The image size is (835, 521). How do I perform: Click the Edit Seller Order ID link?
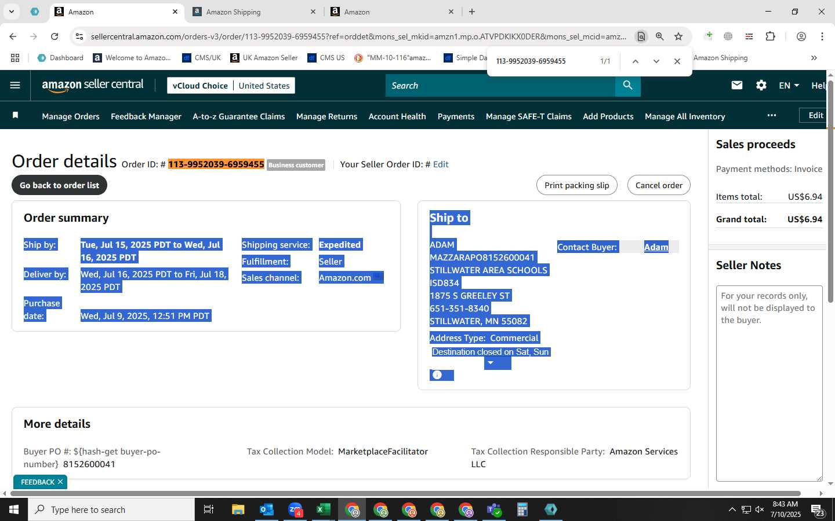point(441,164)
